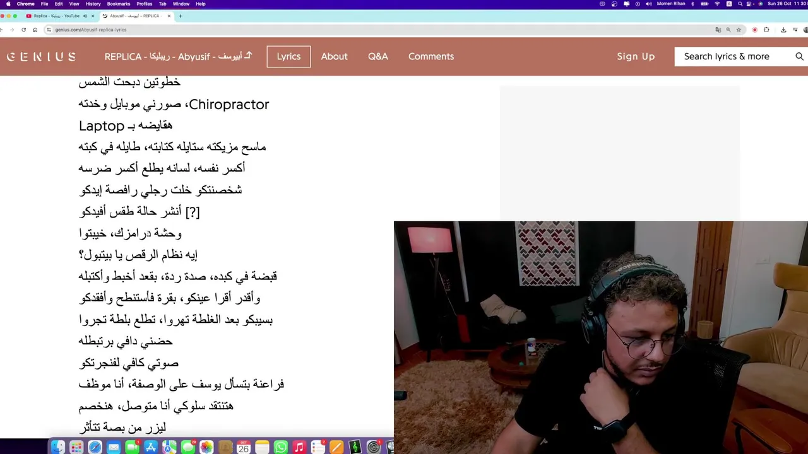Click the Momen Rihan user name in menu bar
808x454 pixels.
[x=671, y=4]
